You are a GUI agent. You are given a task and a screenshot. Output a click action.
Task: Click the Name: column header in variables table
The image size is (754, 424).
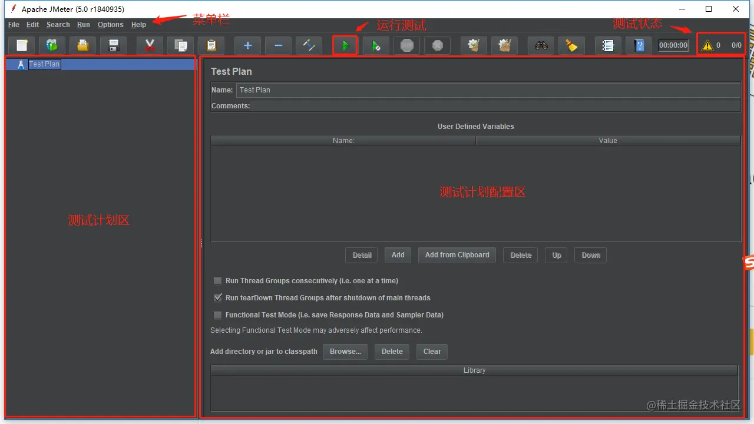coord(343,141)
